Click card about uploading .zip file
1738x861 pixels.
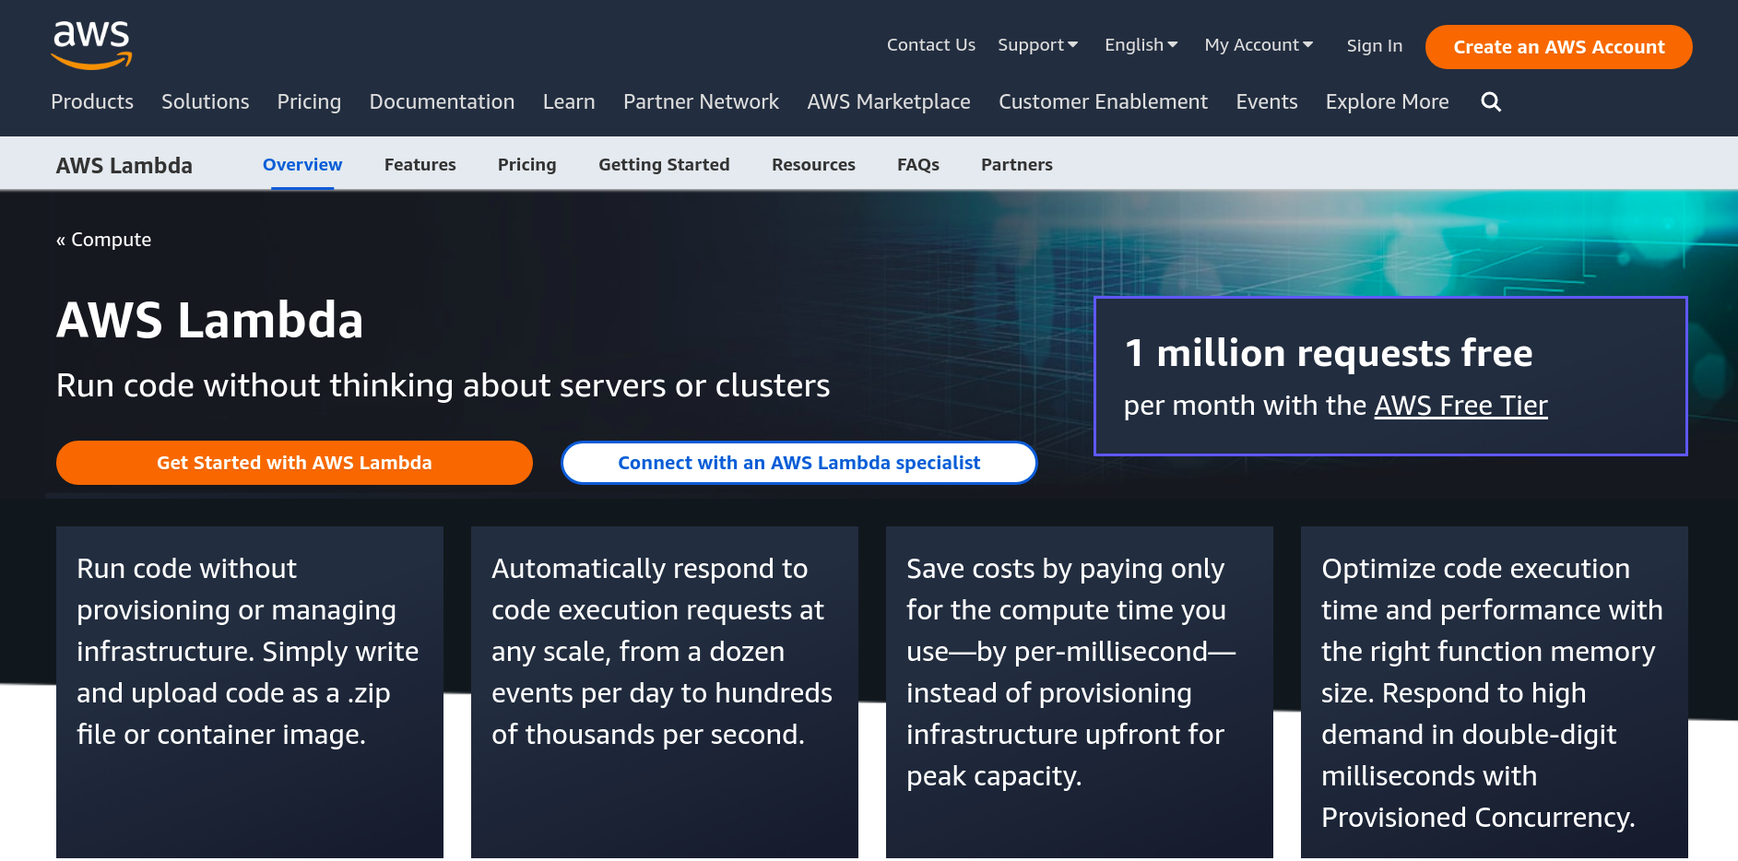tap(249, 692)
